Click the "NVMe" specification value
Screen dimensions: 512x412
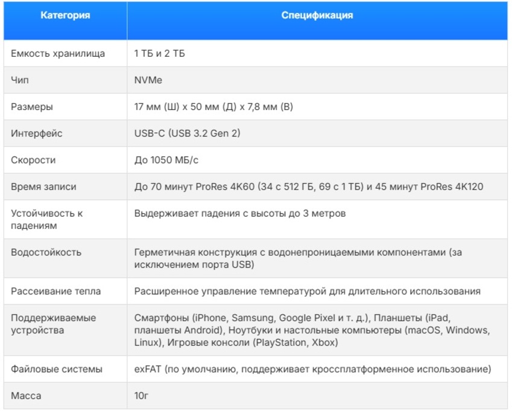click(148, 80)
